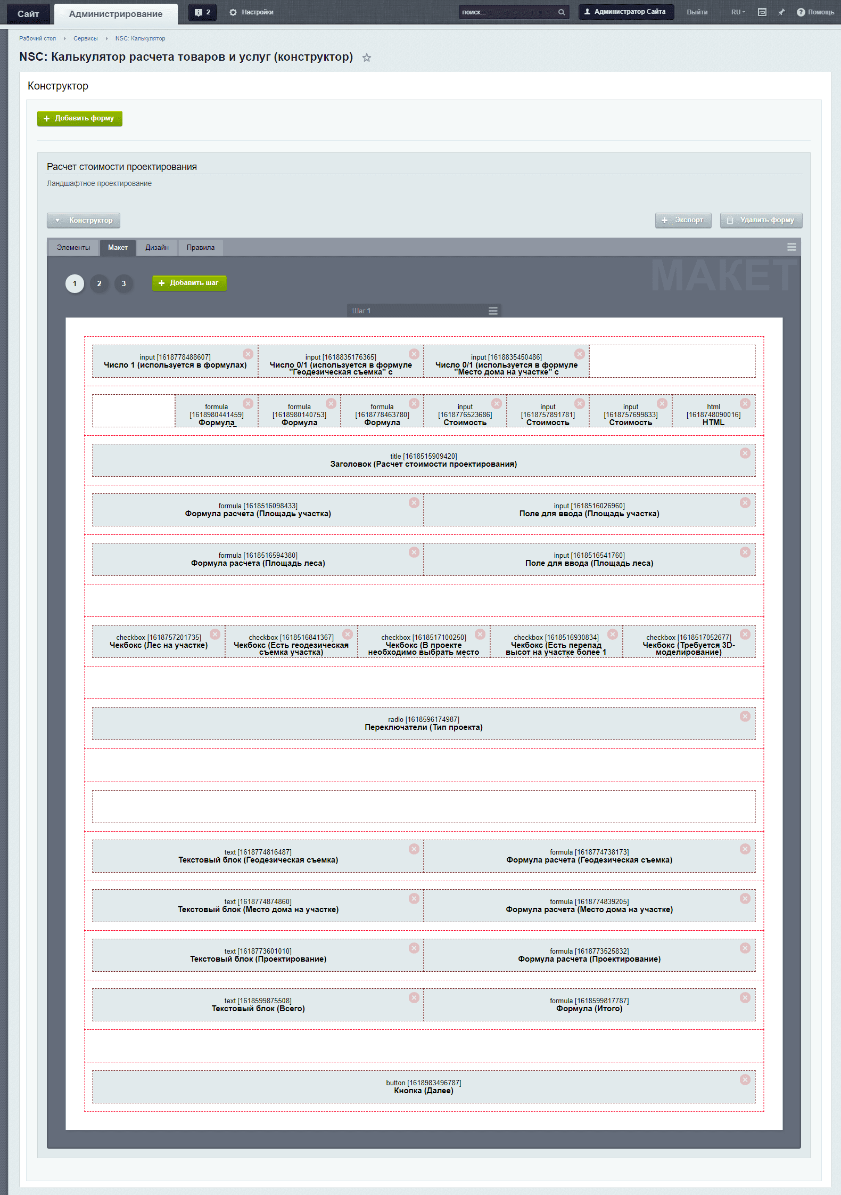Expand the Конструктор dropdown button
Screen dimensions: 841x1195
tap(84, 221)
